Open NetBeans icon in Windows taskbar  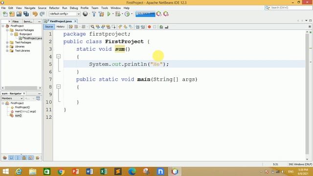tap(175, 172)
